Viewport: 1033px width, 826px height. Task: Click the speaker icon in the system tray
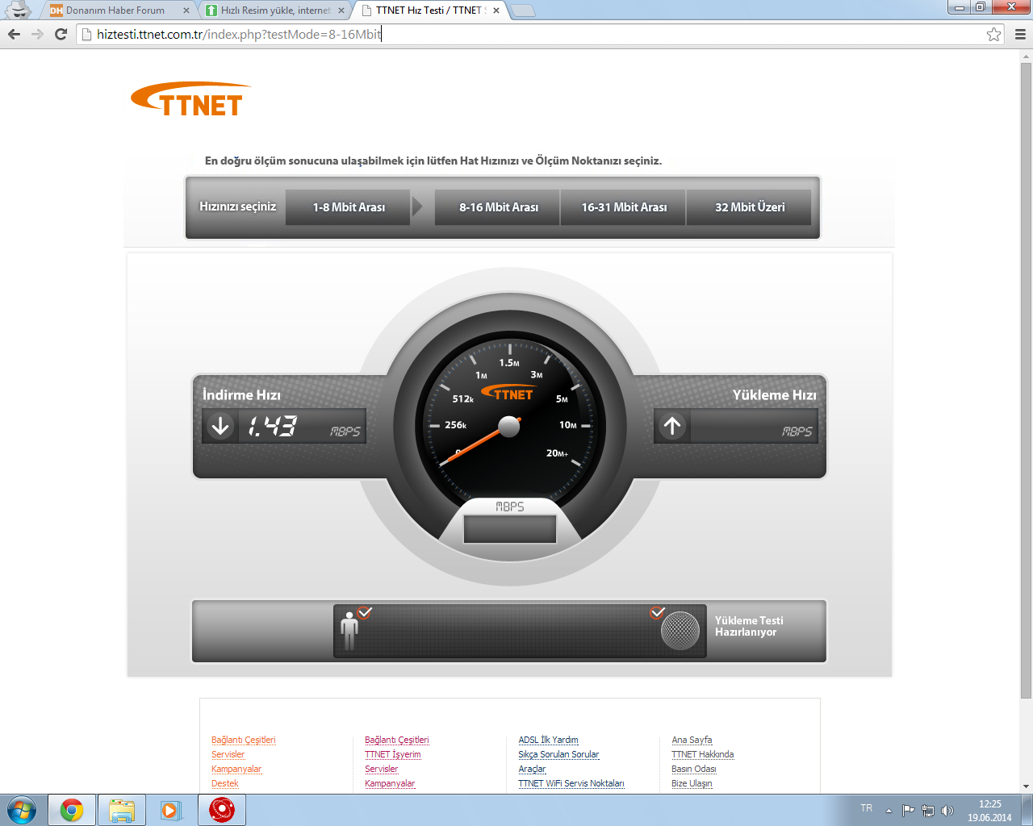[x=947, y=809]
